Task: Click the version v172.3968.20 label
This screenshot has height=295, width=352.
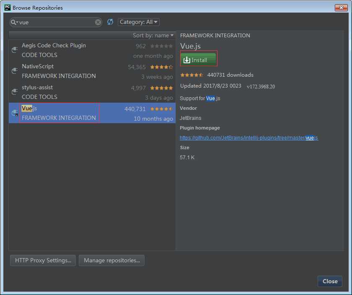Action: [x=261, y=86]
